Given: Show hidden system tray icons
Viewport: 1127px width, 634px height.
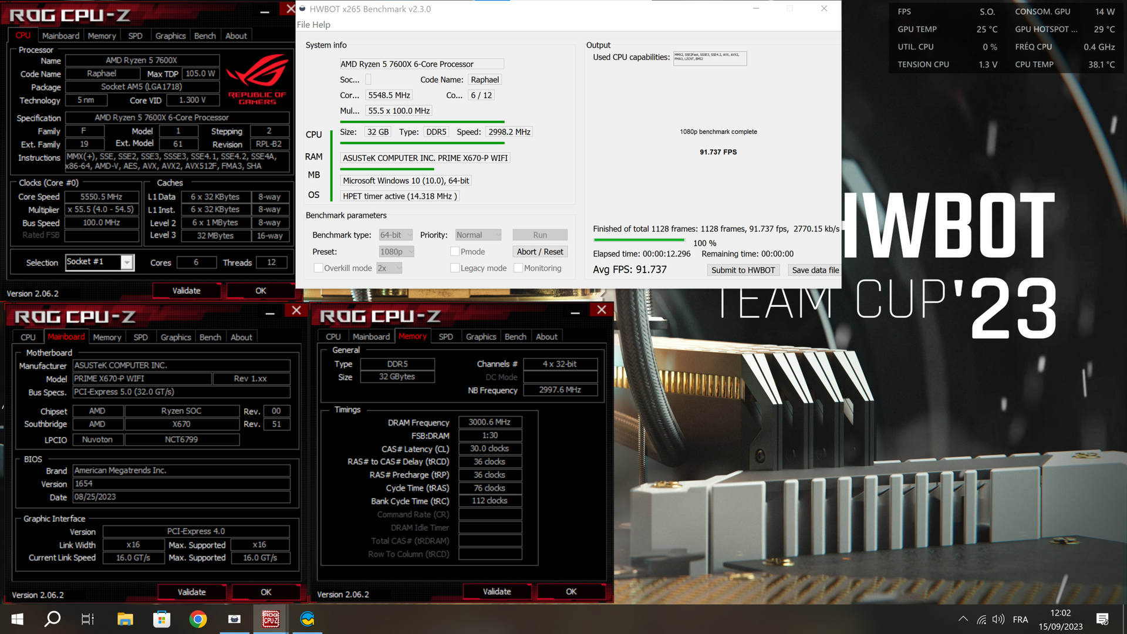Looking at the screenshot, I should pos(963,619).
